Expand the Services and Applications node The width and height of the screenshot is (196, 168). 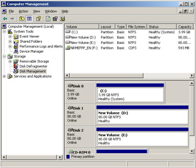(4, 76)
